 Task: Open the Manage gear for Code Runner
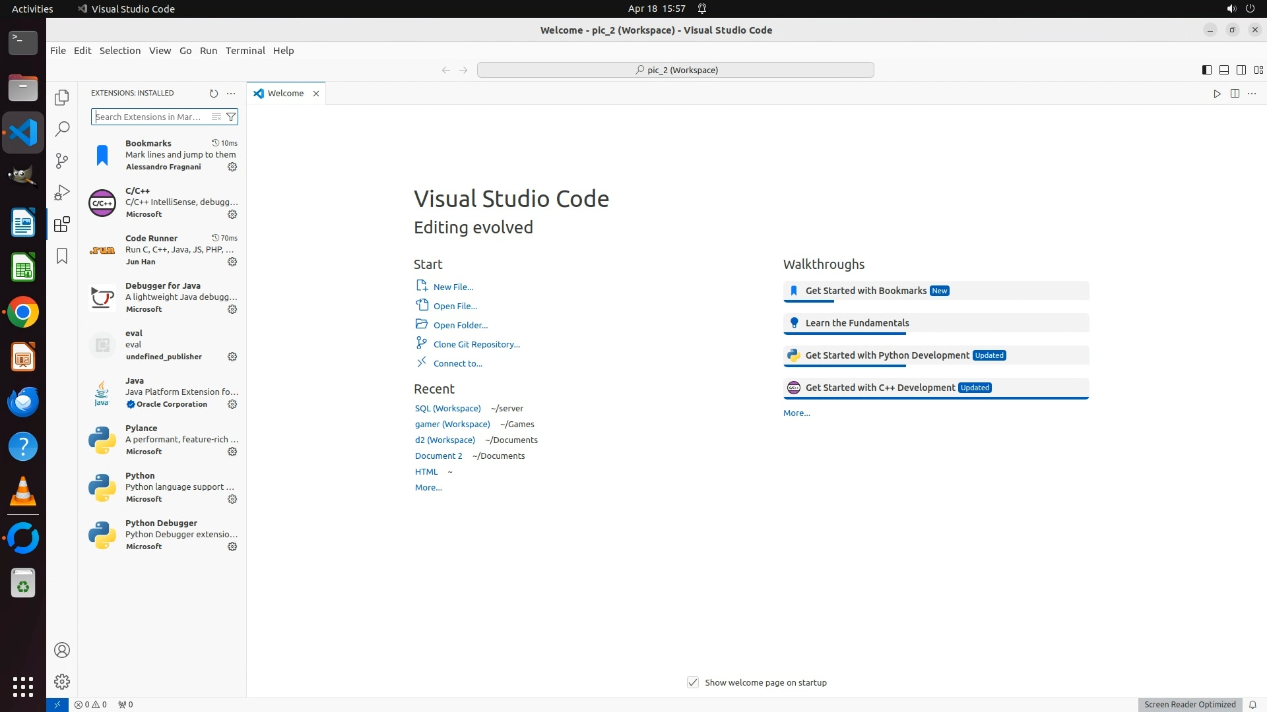tap(232, 262)
